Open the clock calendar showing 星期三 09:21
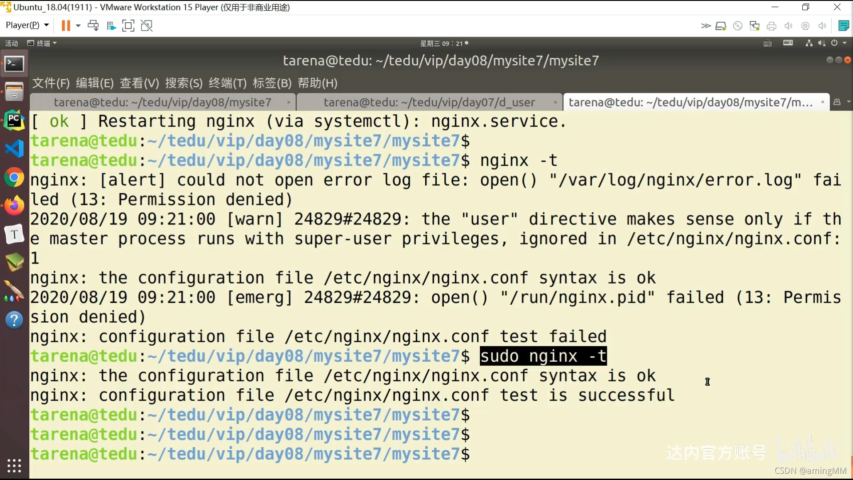This screenshot has height=480, width=853. tap(444, 43)
